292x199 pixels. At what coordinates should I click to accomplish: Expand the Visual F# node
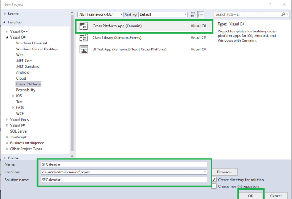[x=7, y=125]
